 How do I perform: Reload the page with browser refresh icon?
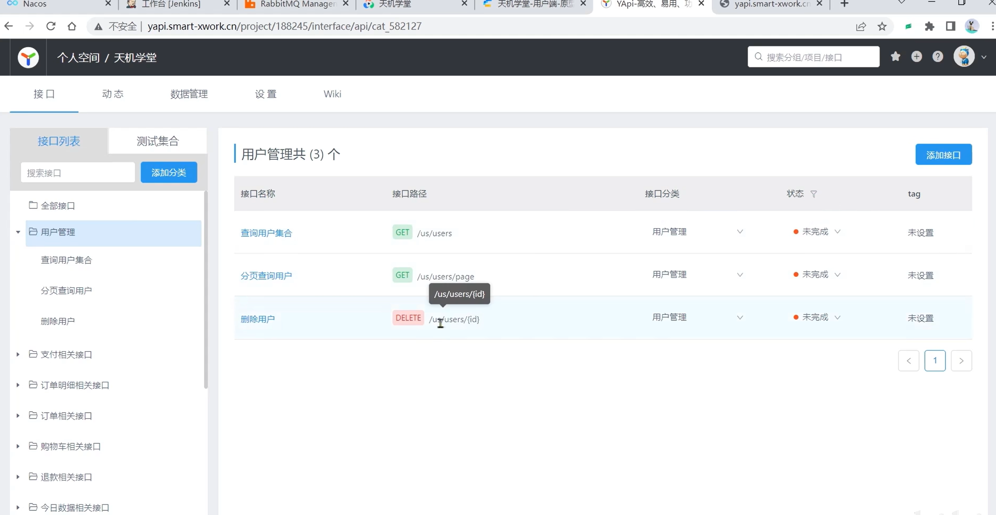click(x=50, y=26)
